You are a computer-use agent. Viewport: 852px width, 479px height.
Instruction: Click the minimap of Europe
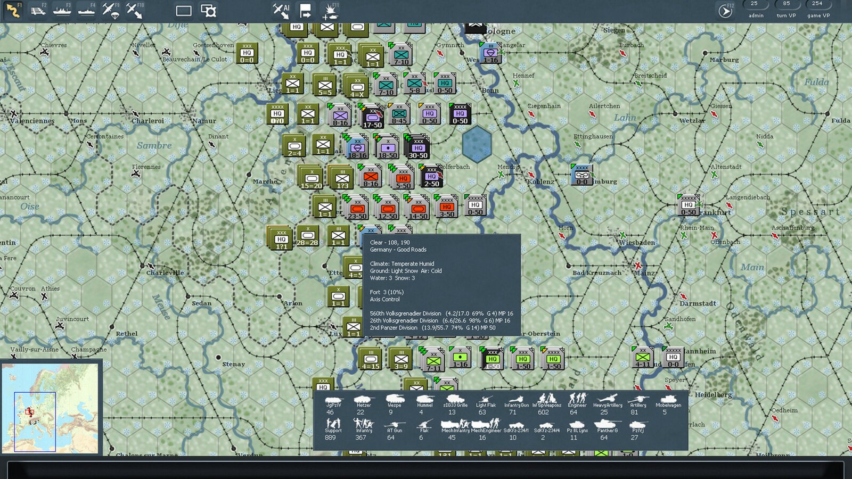pos(51,408)
